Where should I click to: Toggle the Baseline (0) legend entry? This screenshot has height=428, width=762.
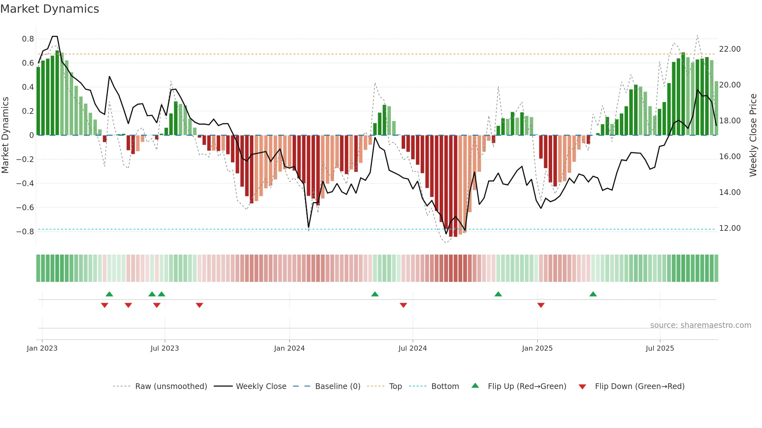tap(327, 386)
